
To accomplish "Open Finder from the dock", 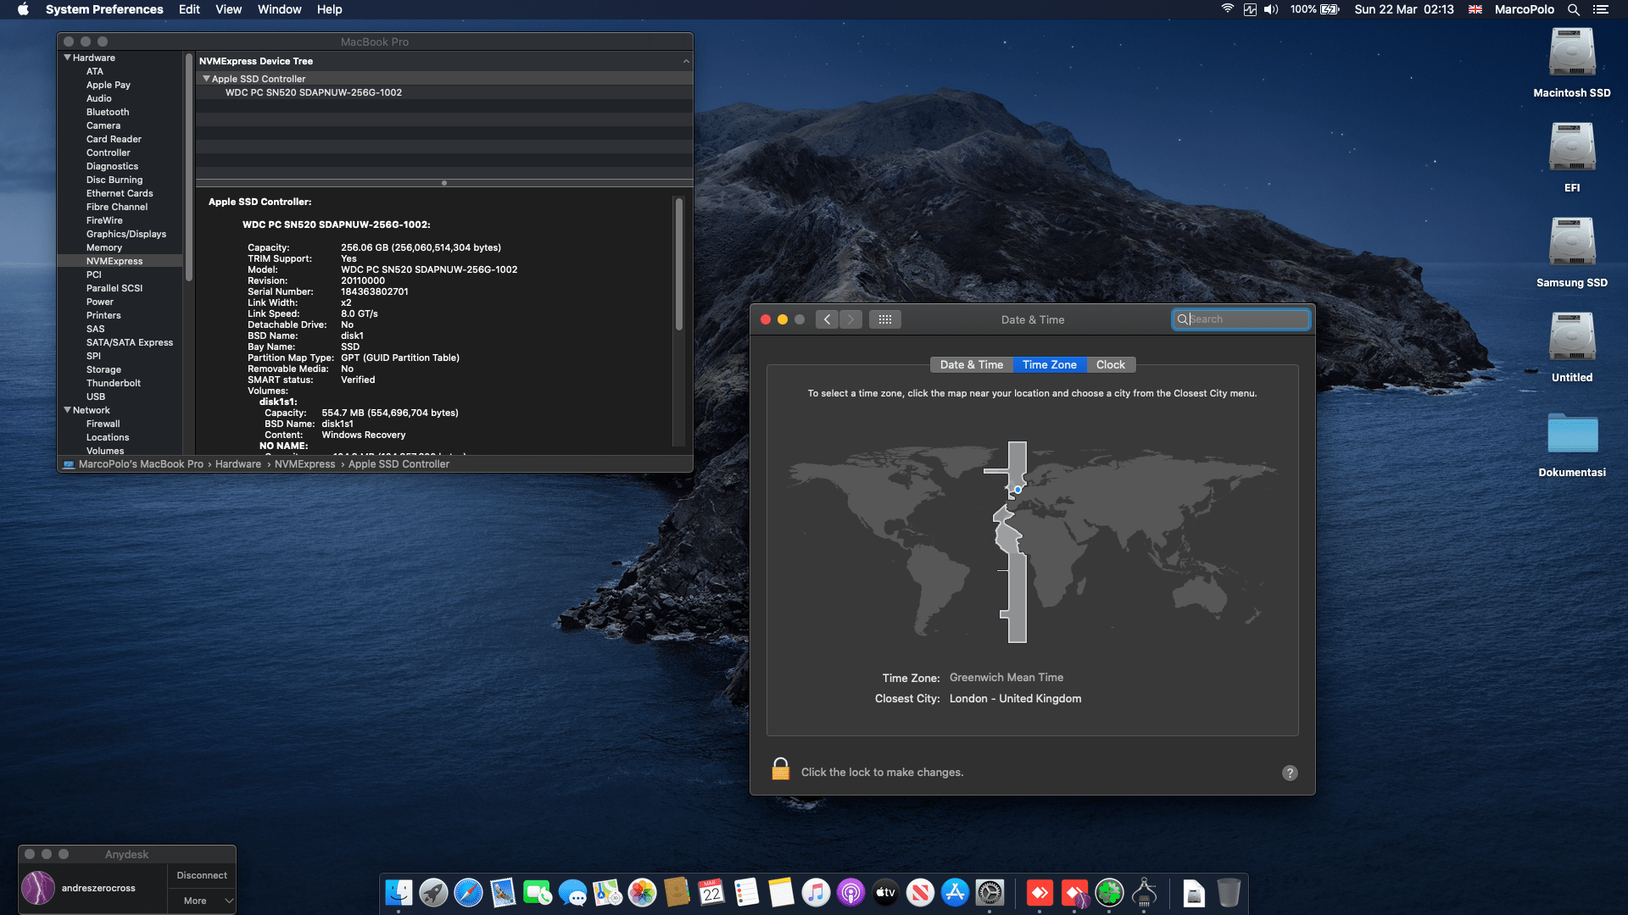I will pos(399,892).
